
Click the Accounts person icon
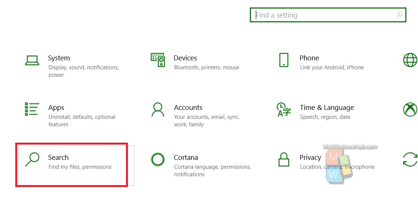[158, 110]
